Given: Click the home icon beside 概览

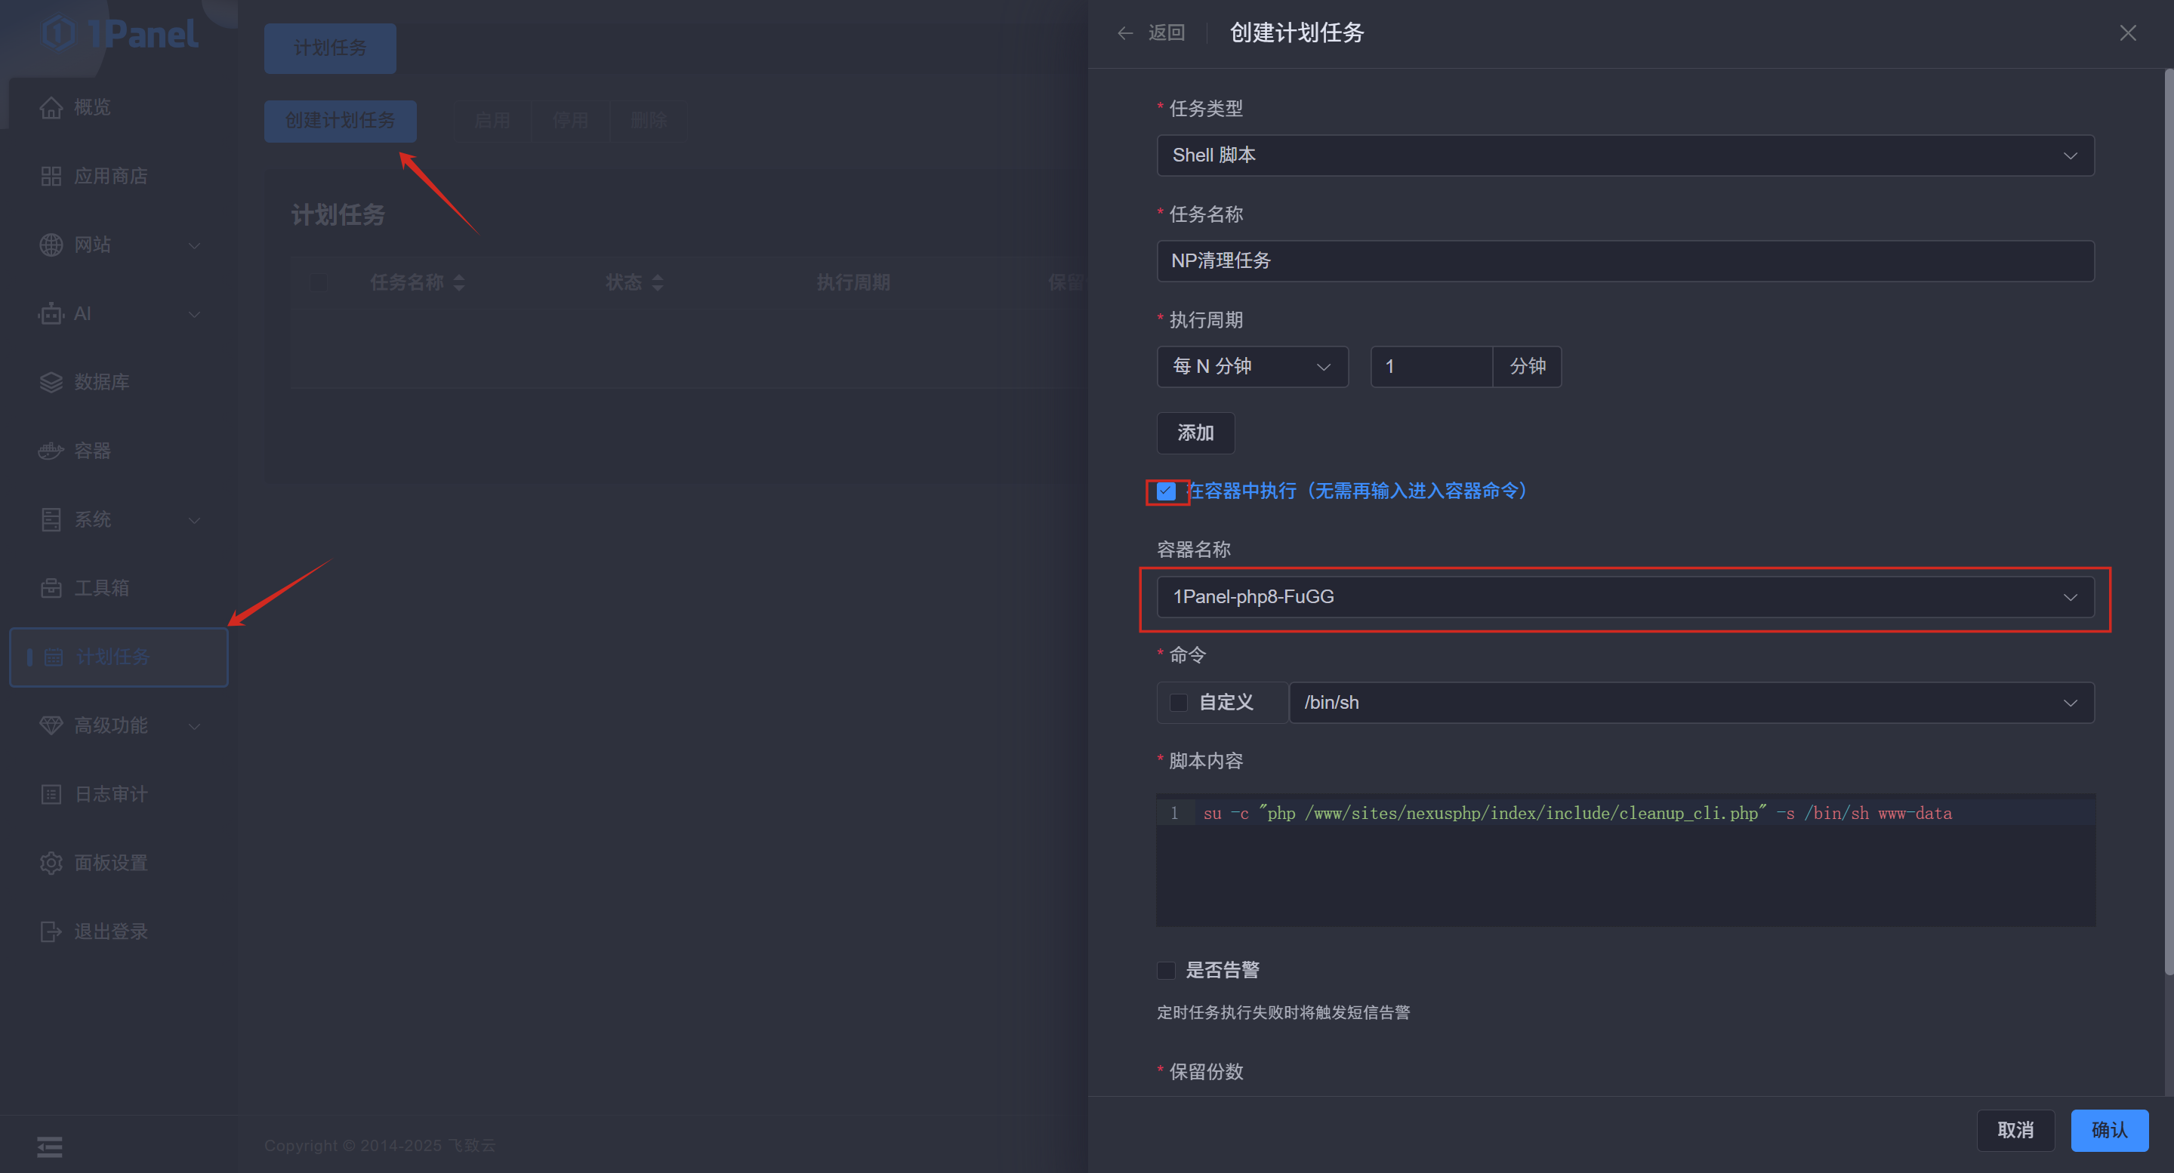Looking at the screenshot, I should [51, 108].
